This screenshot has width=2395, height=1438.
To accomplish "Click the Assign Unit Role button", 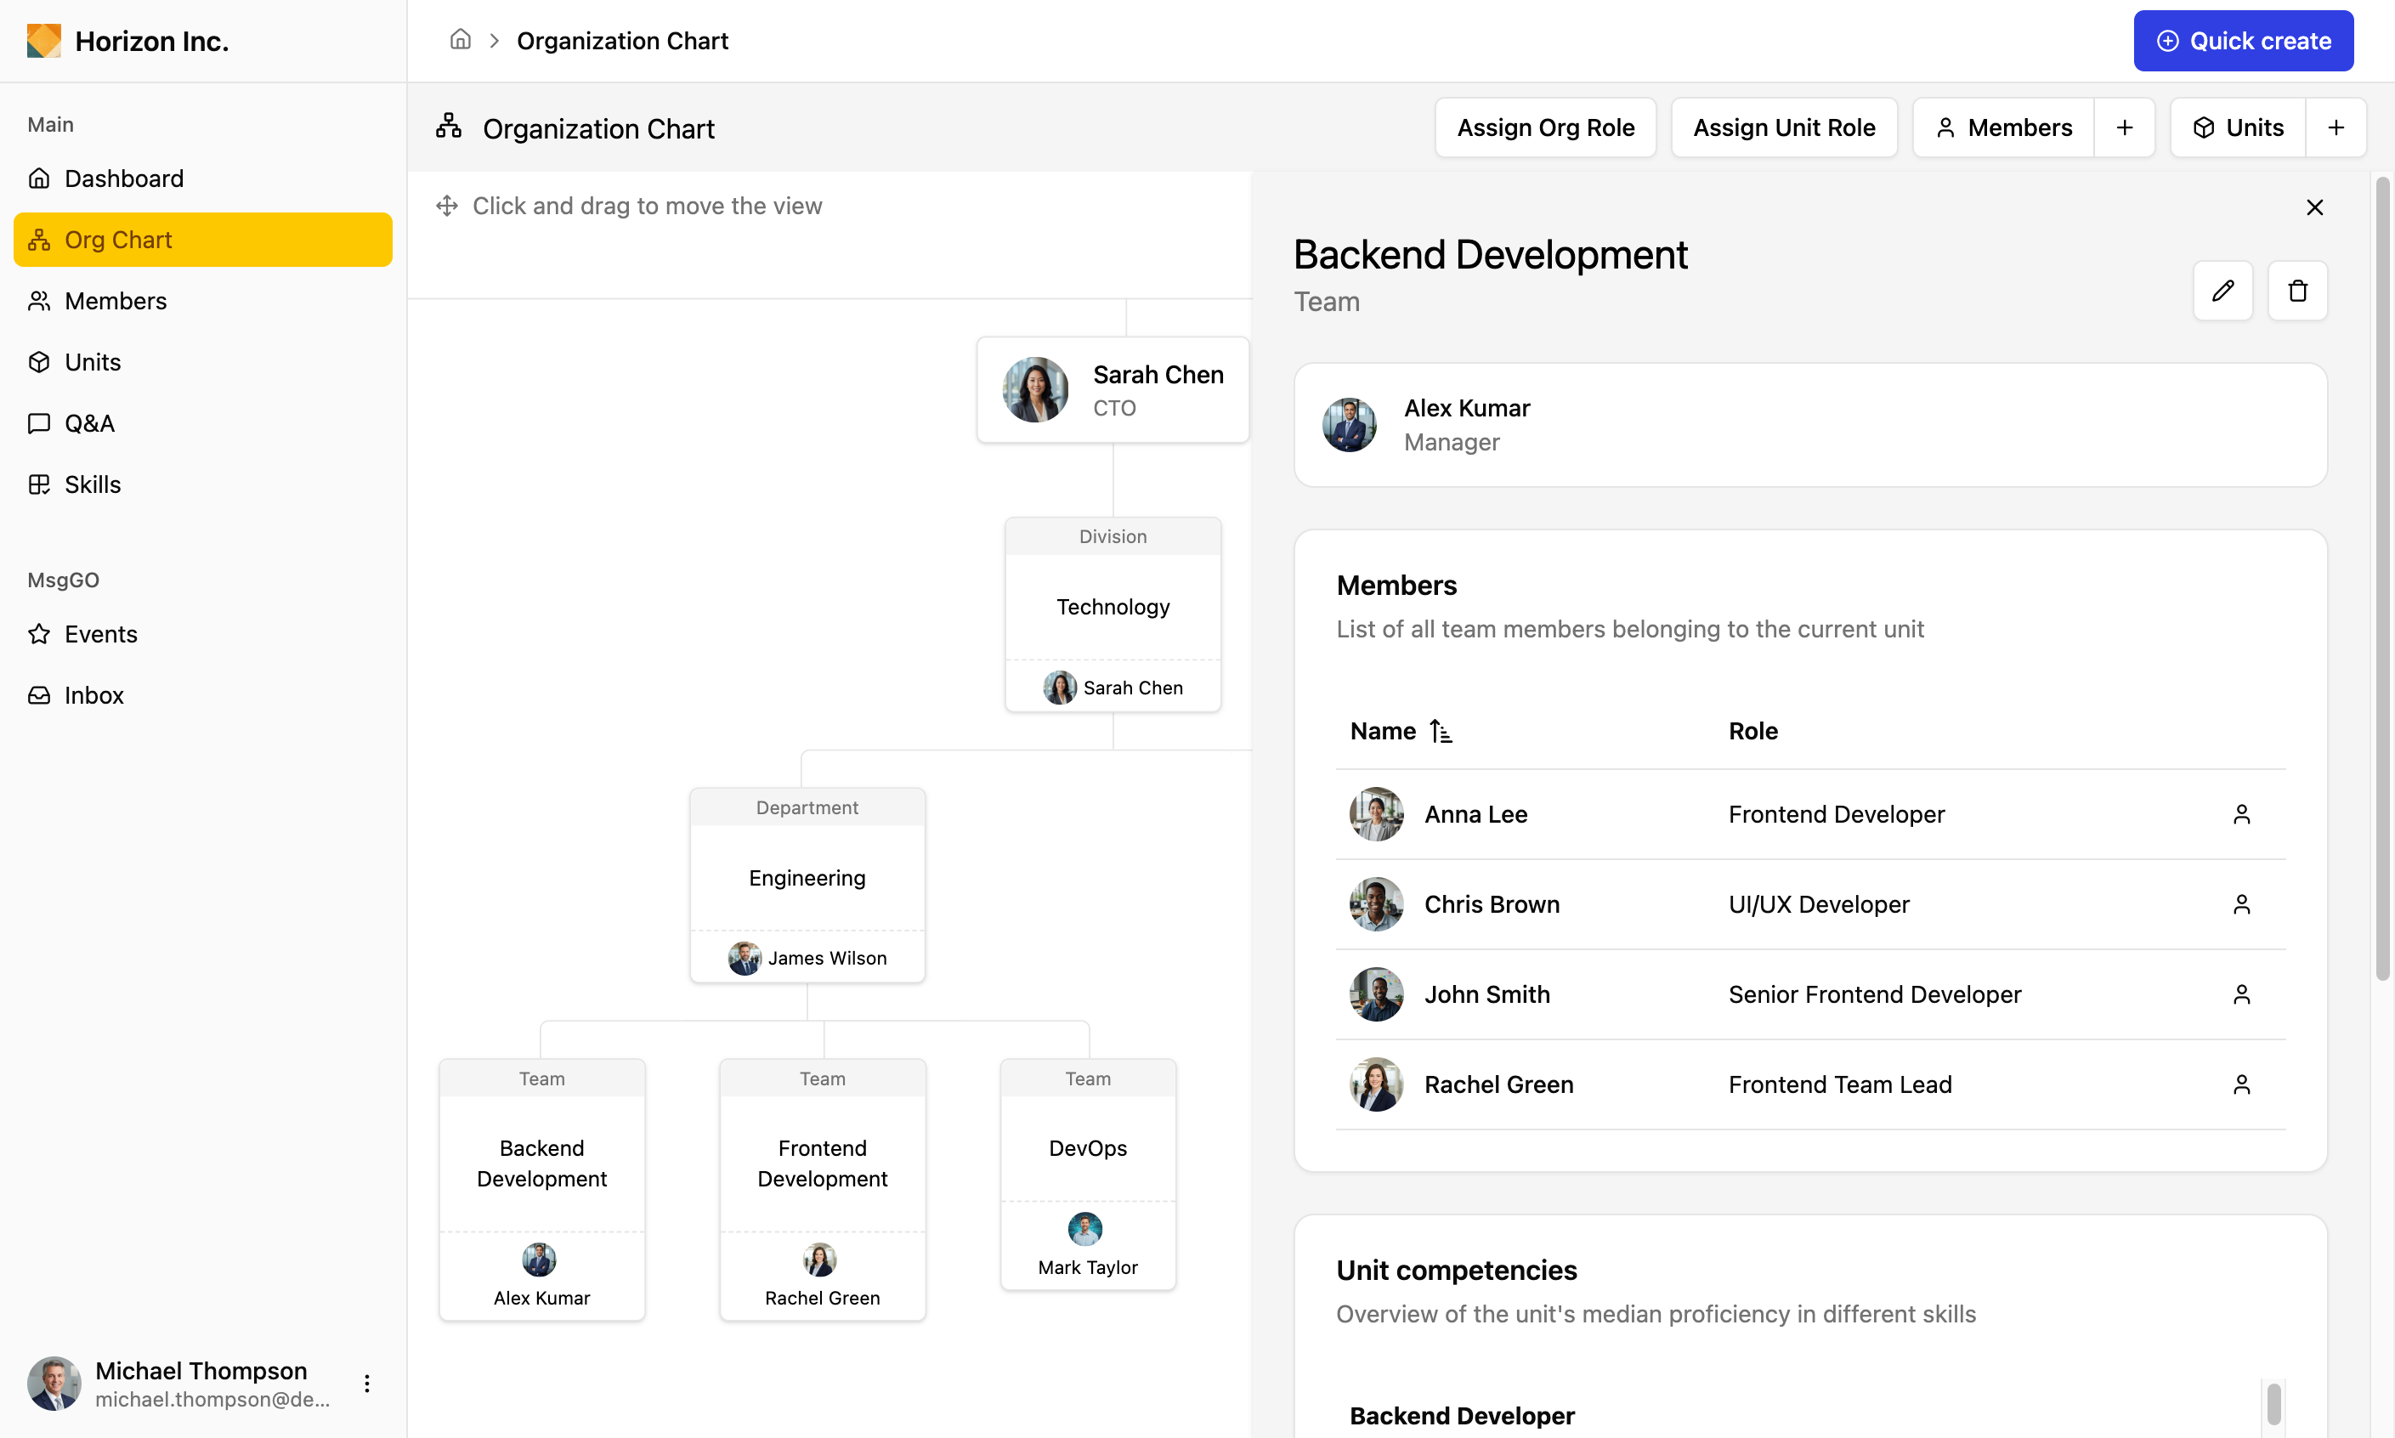I will 1784,127.
